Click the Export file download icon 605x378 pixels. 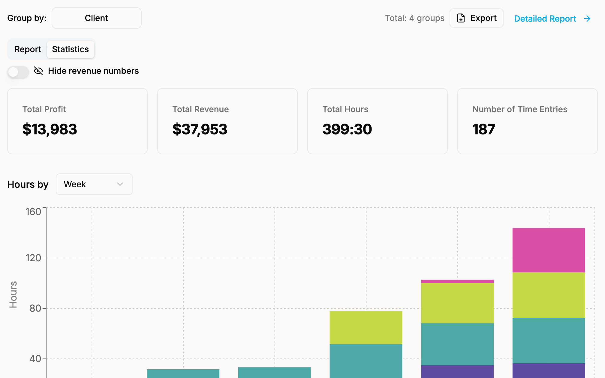coord(461,18)
